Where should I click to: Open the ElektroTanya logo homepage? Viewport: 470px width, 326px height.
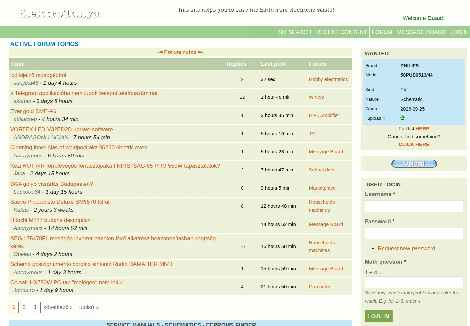click(x=59, y=13)
